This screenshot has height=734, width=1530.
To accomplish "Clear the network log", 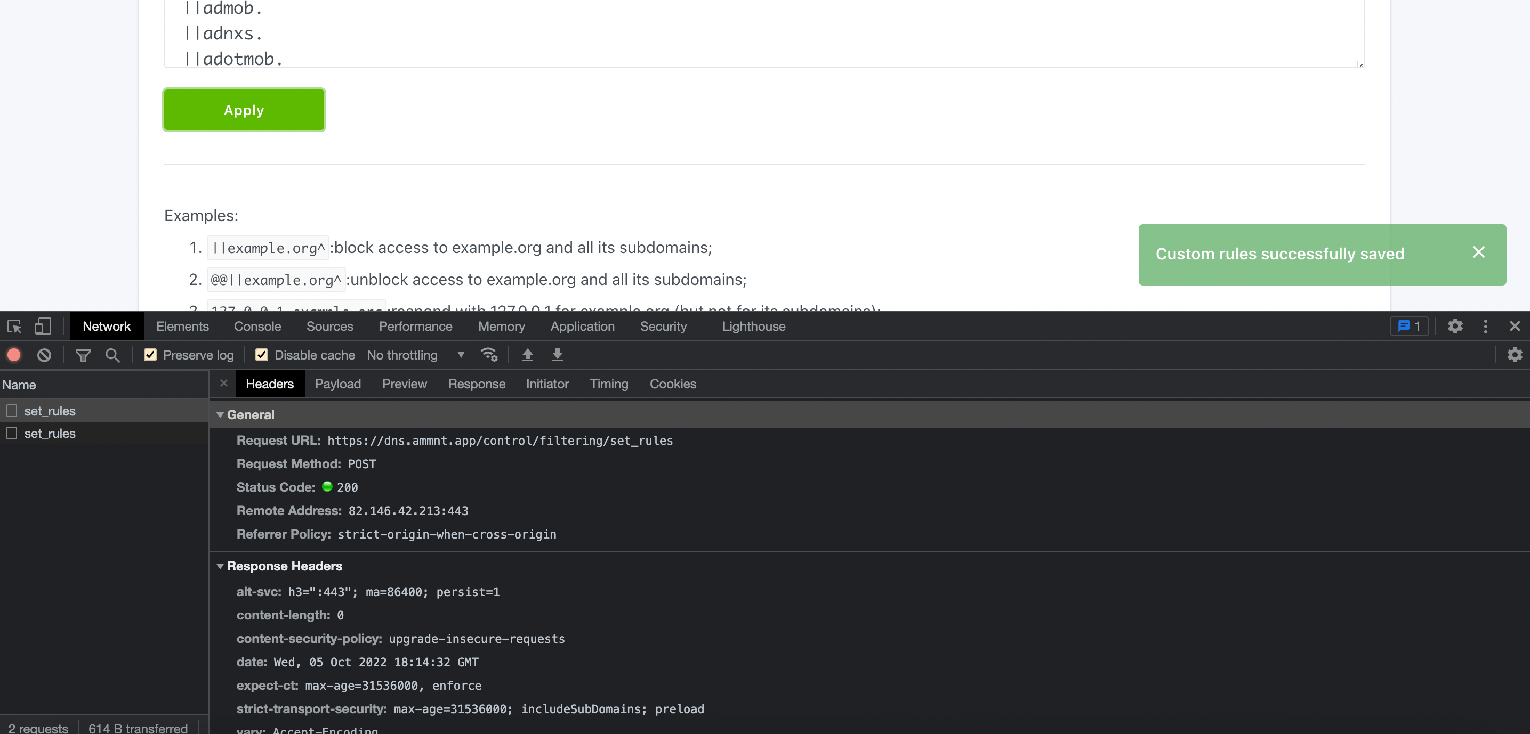I will (44, 355).
